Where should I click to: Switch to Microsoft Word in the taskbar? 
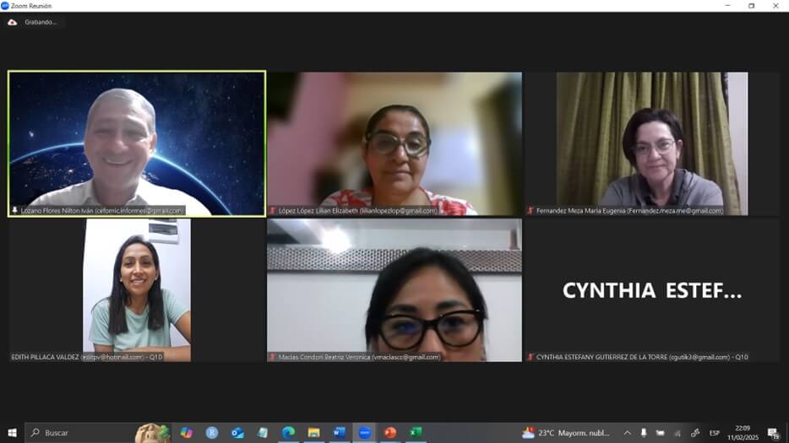[x=340, y=433]
